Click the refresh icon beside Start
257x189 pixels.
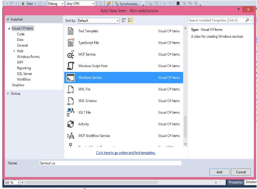[x=40, y=4]
